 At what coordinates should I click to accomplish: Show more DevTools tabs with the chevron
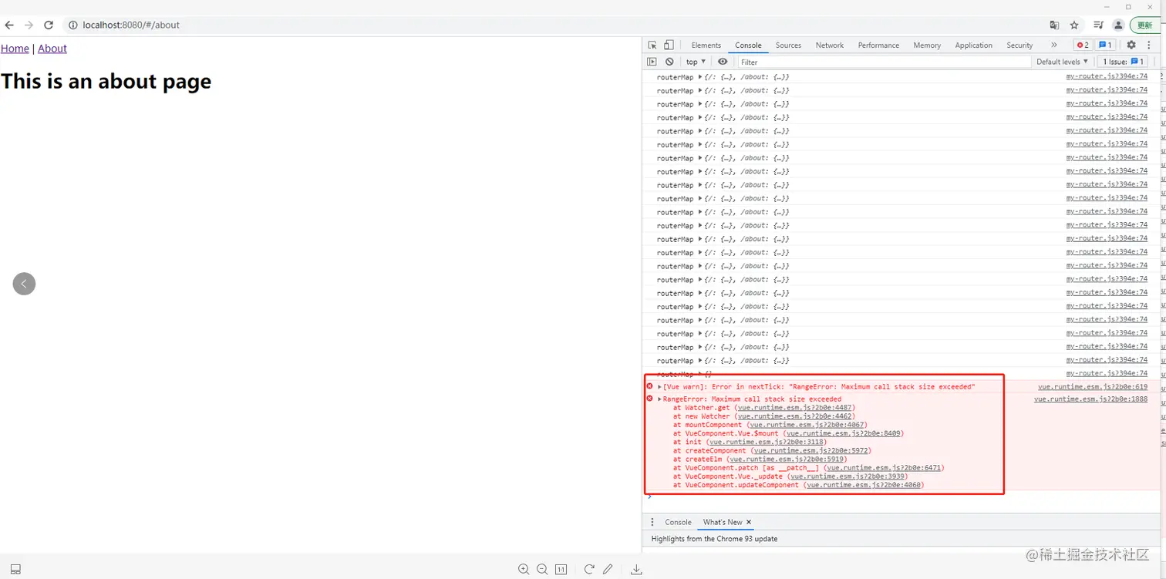(x=1054, y=45)
